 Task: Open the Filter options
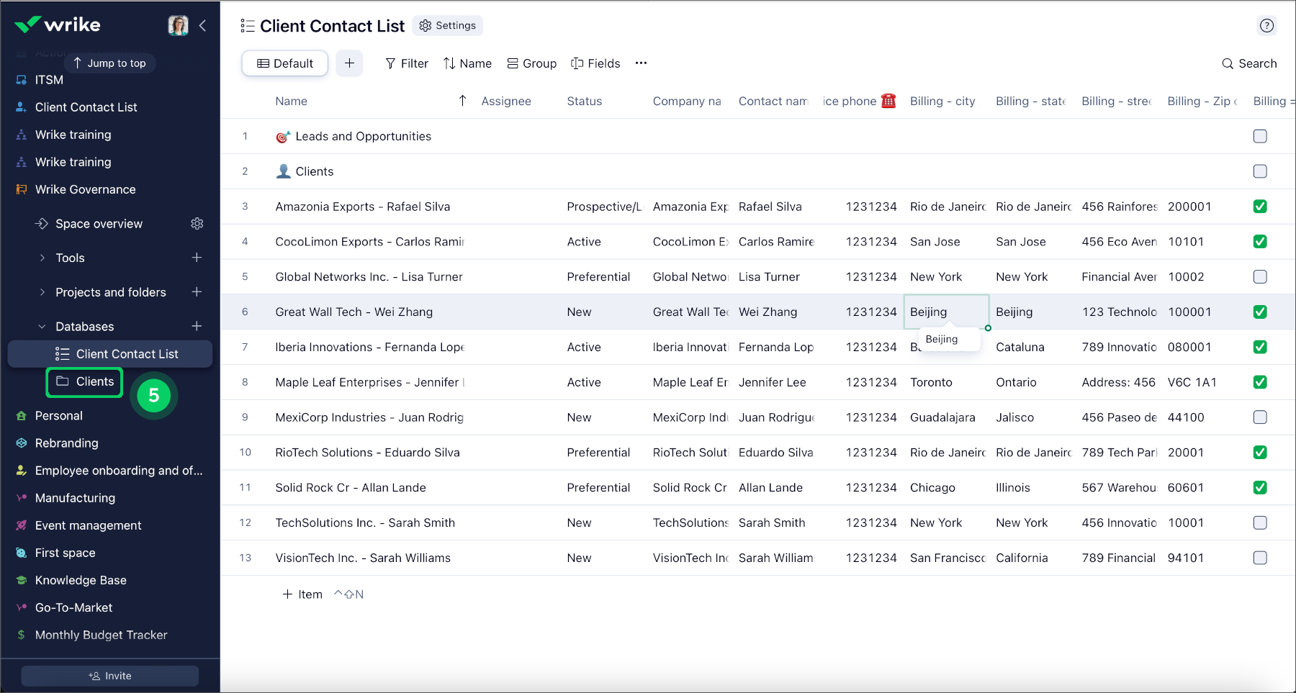(406, 63)
